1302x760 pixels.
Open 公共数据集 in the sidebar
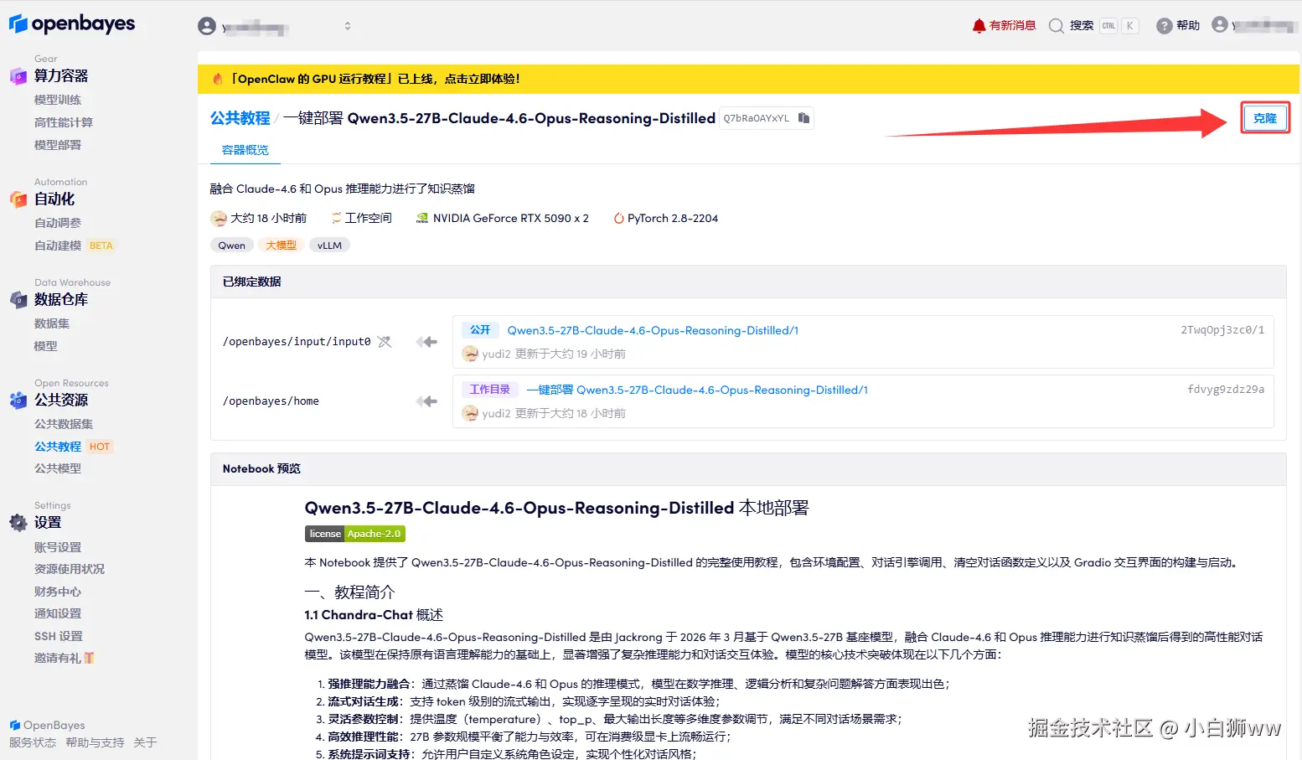[x=64, y=424]
